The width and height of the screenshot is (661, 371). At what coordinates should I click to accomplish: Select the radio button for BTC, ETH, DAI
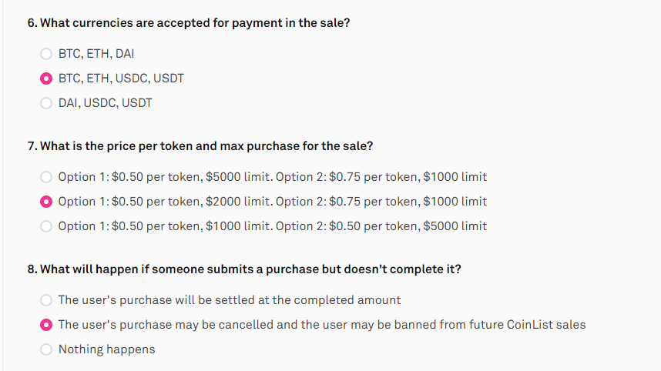coord(46,54)
